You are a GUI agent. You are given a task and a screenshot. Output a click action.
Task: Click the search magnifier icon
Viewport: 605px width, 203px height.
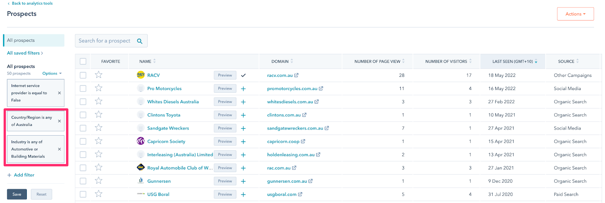tap(140, 41)
